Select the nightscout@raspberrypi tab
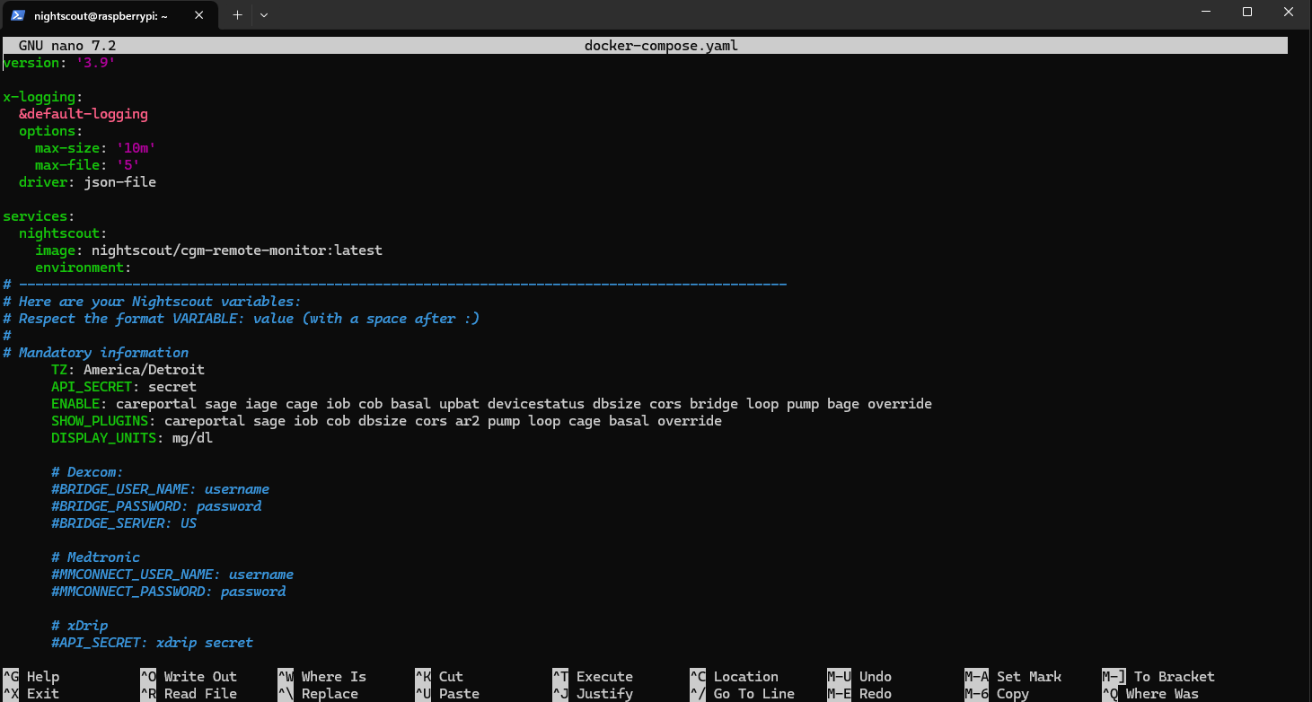 coord(101,15)
